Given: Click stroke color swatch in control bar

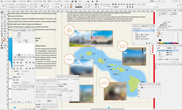Looking at the screenshot, I should (x=71, y=7).
